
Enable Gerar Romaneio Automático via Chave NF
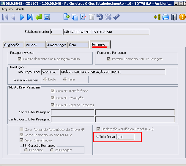[21, 130]
